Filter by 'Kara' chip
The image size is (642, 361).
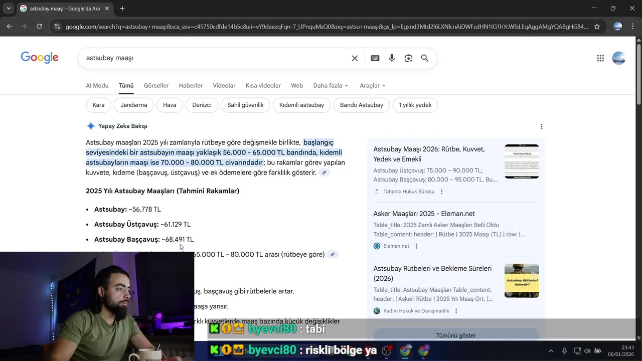pyautogui.click(x=98, y=105)
